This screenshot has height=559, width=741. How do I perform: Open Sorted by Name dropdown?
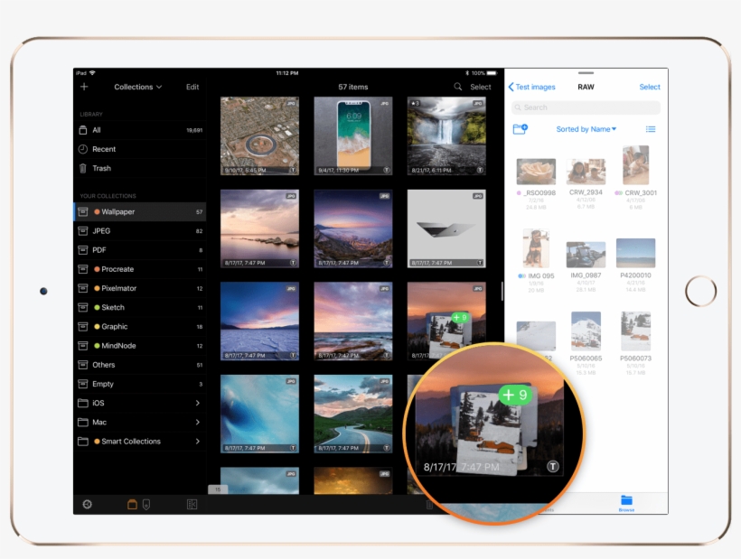pyautogui.click(x=586, y=129)
